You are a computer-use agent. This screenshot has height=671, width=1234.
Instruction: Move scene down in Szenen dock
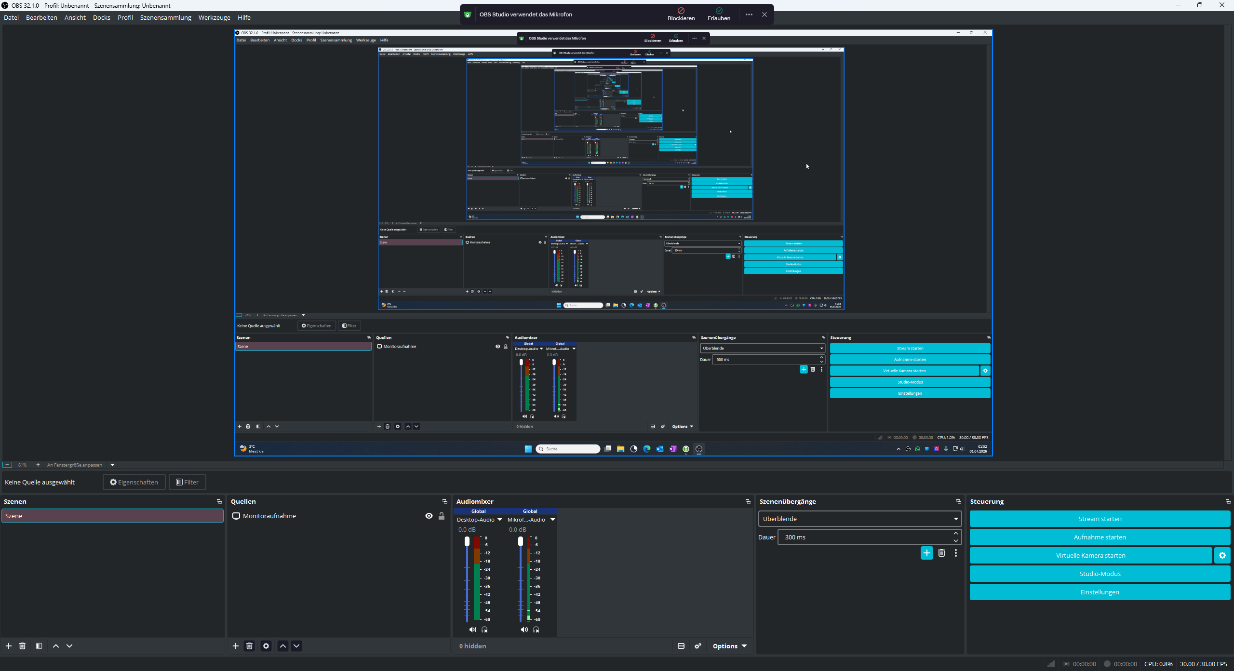point(69,646)
